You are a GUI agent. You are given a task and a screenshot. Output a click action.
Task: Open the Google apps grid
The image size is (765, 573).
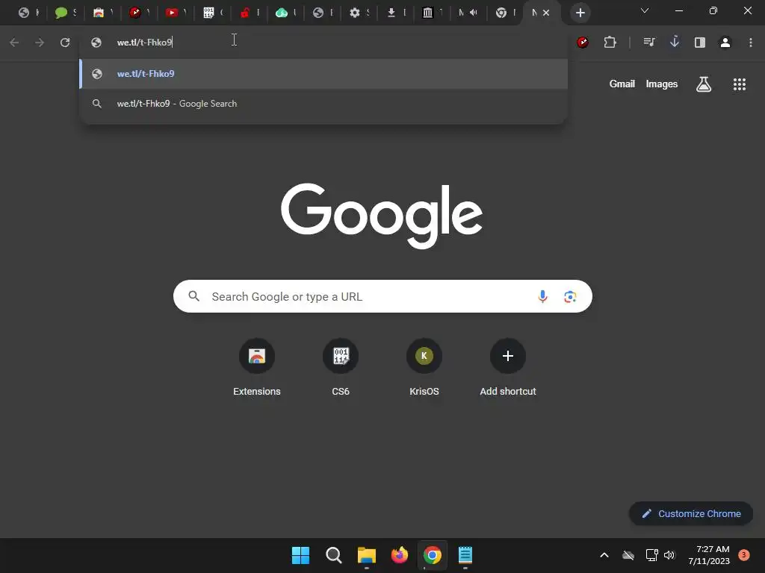click(740, 84)
